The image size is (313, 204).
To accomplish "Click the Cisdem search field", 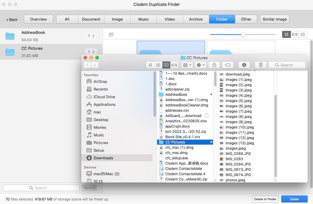I will [x=41, y=188].
